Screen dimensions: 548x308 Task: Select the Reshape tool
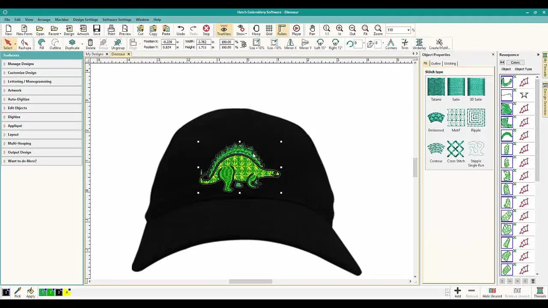(24, 44)
